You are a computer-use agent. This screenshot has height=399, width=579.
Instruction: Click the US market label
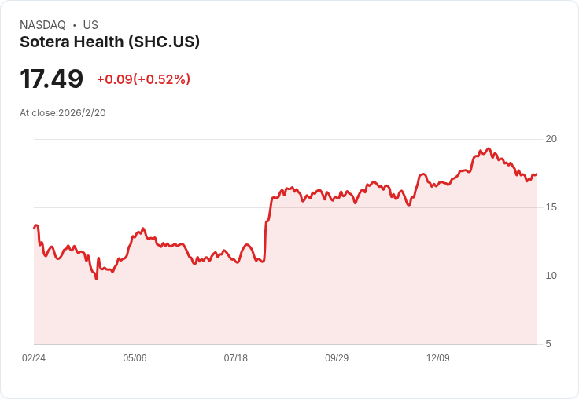[x=90, y=25]
